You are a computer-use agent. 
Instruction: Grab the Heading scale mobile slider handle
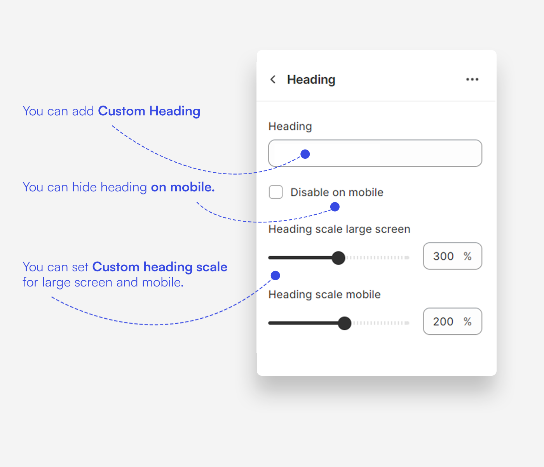click(x=344, y=323)
